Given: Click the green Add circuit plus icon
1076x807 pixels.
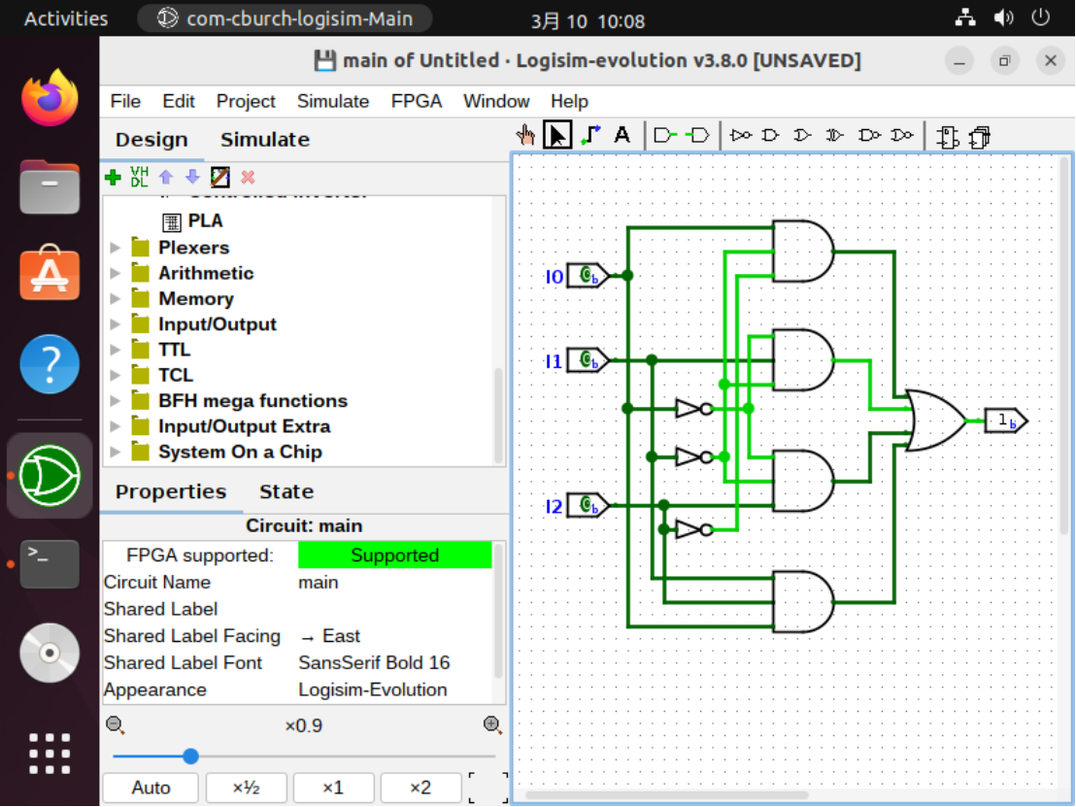Looking at the screenshot, I should [x=114, y=178].
